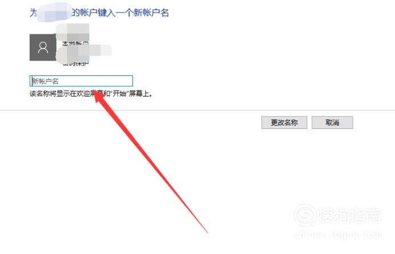Screen dimensions: 395x254
Task: Confirm with the 更改名称 button
Action: tap(284, 123)
